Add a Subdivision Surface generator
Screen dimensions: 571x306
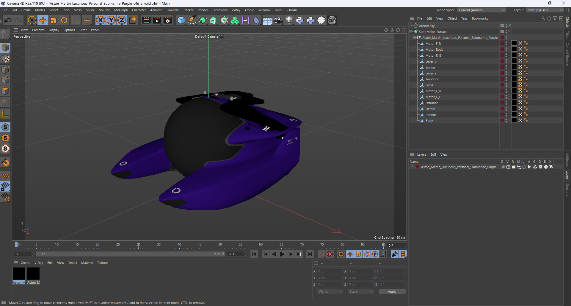pyautogui.click(x=203, y=20)
